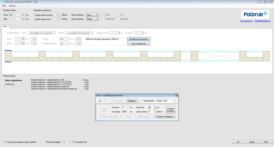This screenshot has height=147, width=274.
Task: Enable Koloruj poszczególne typy pustaków checkbox
Action: click(5, 142)
